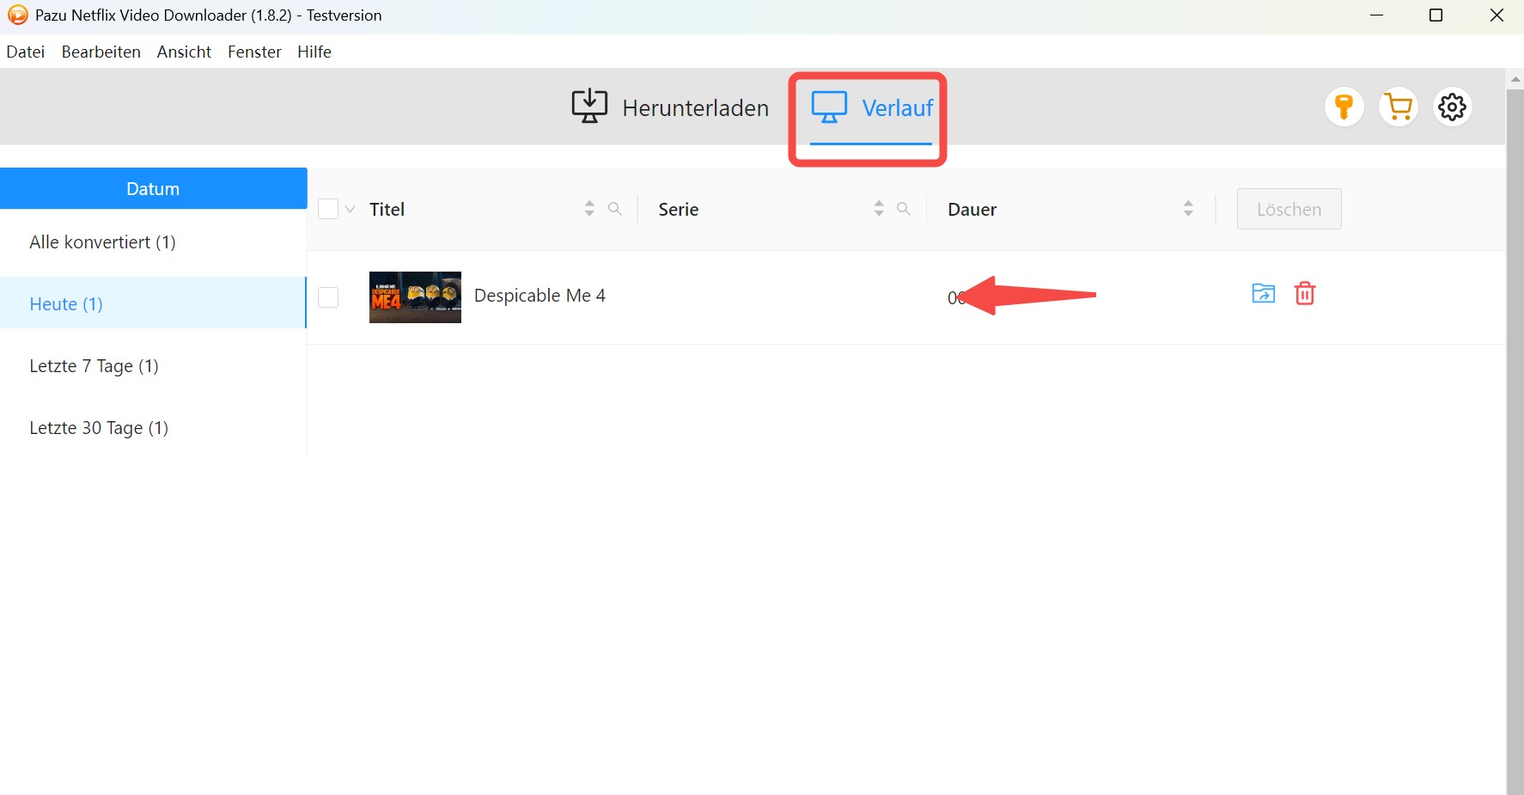The image size is (1524, 795).
Task: Tick the select-all checkbox in header
Action: coord(328,209)
